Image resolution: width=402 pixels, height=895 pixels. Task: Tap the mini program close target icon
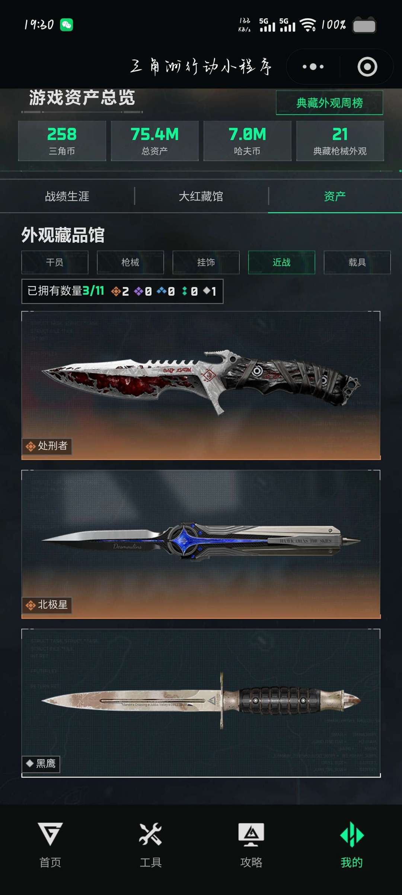pyautogui.click(x=367, y=67)
